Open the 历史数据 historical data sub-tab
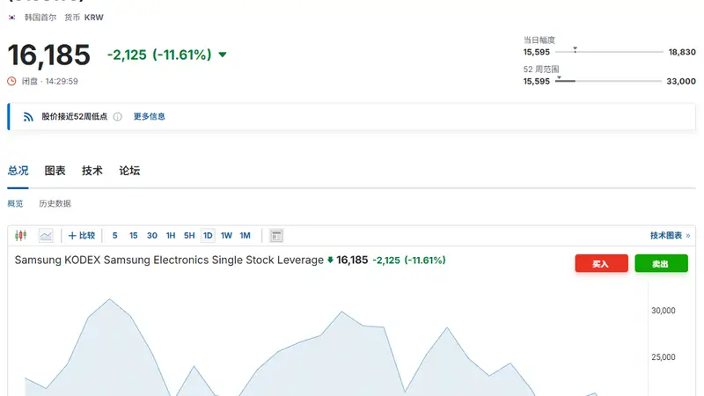 [55, 203]
